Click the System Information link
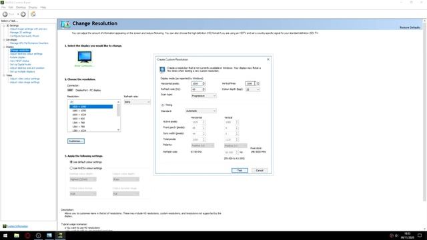The height and width of the screenshot is (240, 427). coord(17,227)
